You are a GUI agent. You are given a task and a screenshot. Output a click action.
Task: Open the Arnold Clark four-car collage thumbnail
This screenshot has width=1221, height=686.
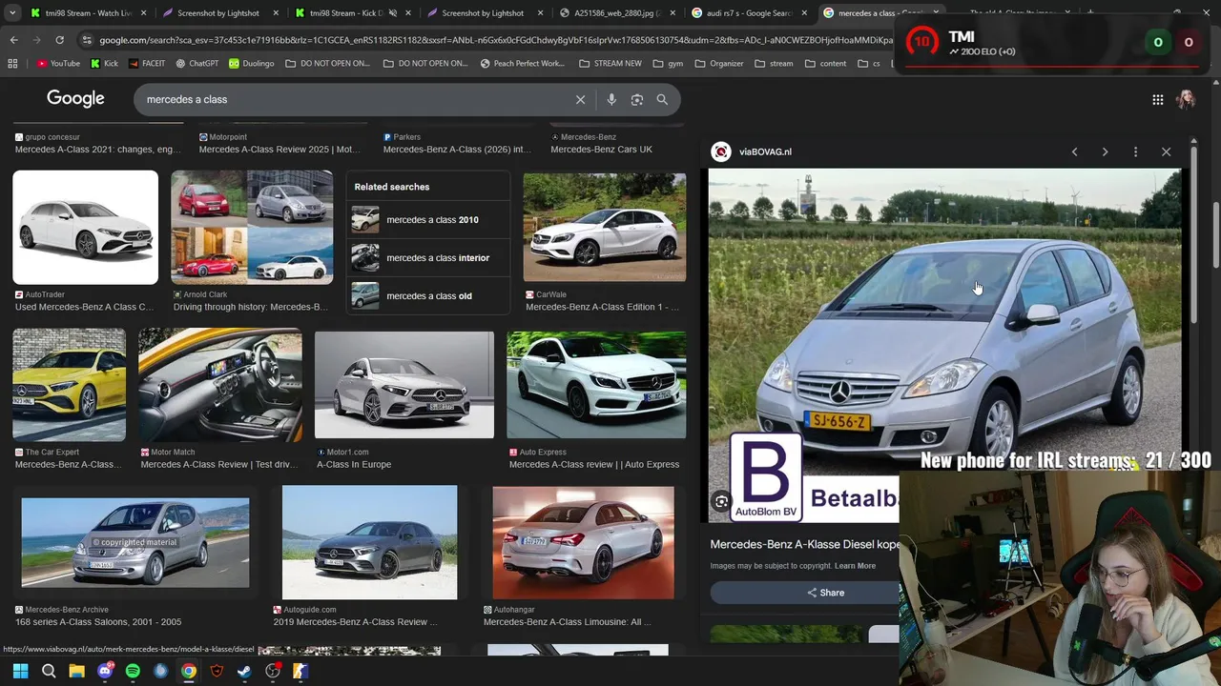tap(252, 228)
